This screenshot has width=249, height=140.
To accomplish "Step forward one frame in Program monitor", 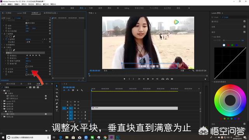I will [x=153, y=79].
